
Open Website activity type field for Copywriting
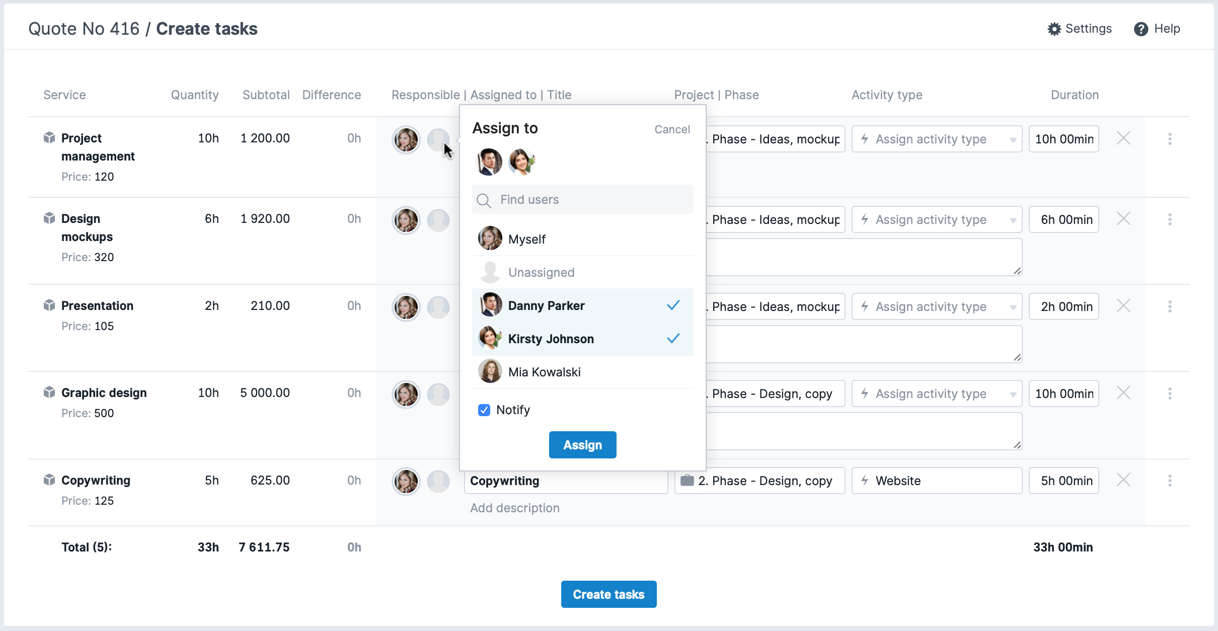[x=937, y=481]
